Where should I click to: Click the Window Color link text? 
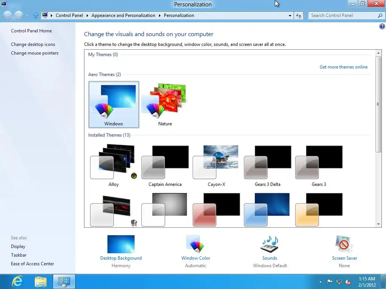pos(196,258)
